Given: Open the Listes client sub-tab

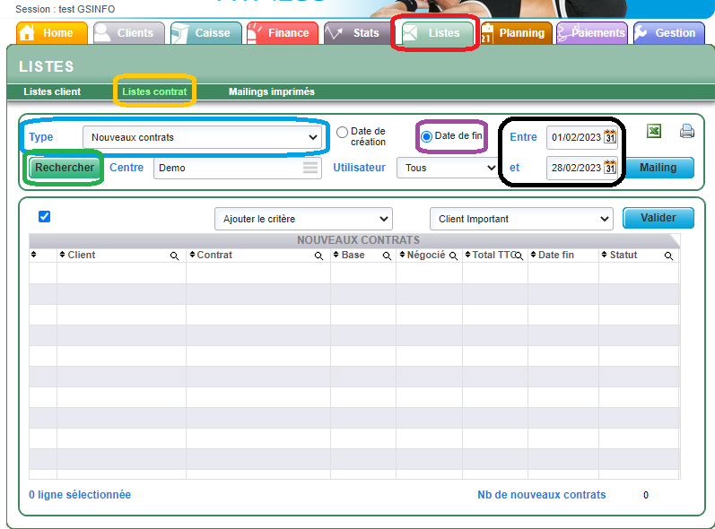Looking at the screenshot, I should [x=52, y=91].
